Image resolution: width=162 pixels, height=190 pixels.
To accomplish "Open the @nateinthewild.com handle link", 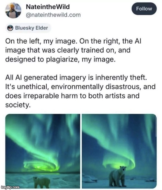I will point(53,15).
